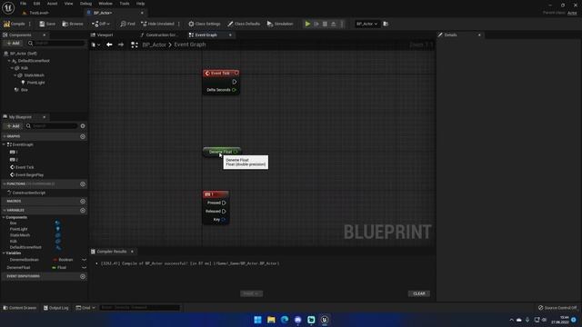Add a new graph with Graphs plus icon

83,136
